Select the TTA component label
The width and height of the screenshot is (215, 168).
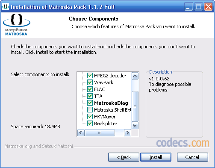click(98, 96)
